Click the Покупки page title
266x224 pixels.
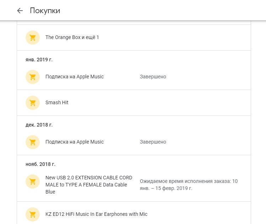click(45, 11)
